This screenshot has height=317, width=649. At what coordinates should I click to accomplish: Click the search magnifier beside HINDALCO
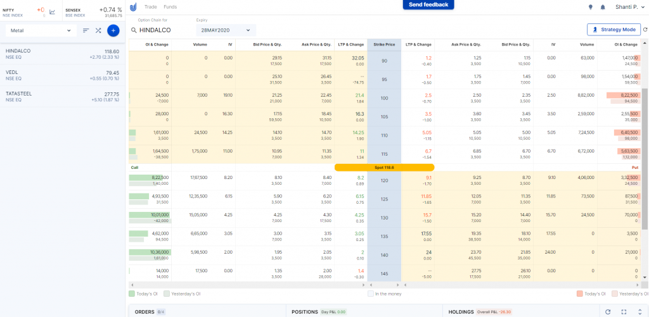point(134,30)
